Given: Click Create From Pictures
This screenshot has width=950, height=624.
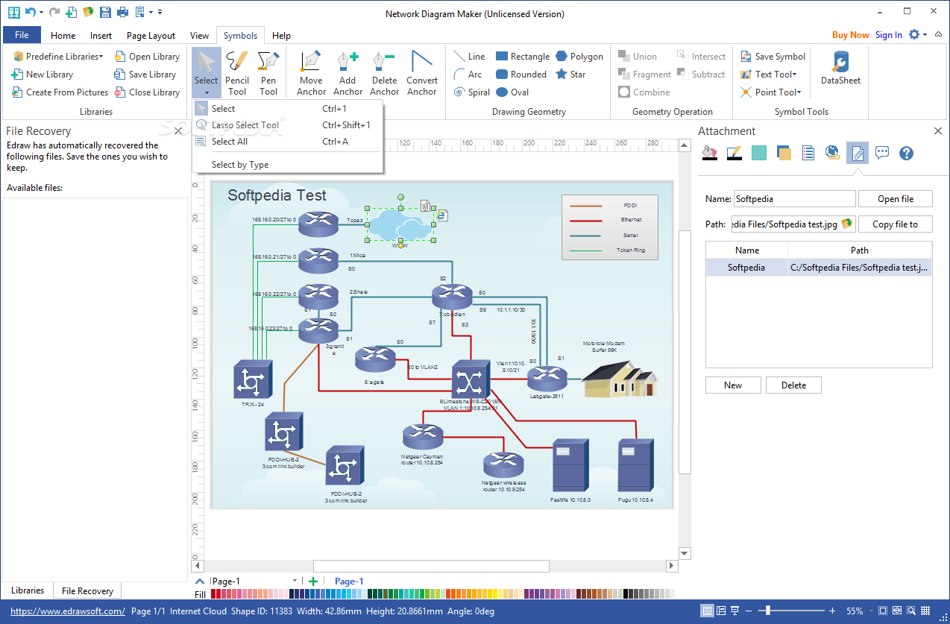Looking at the screenshot, I should pos(60,92).
